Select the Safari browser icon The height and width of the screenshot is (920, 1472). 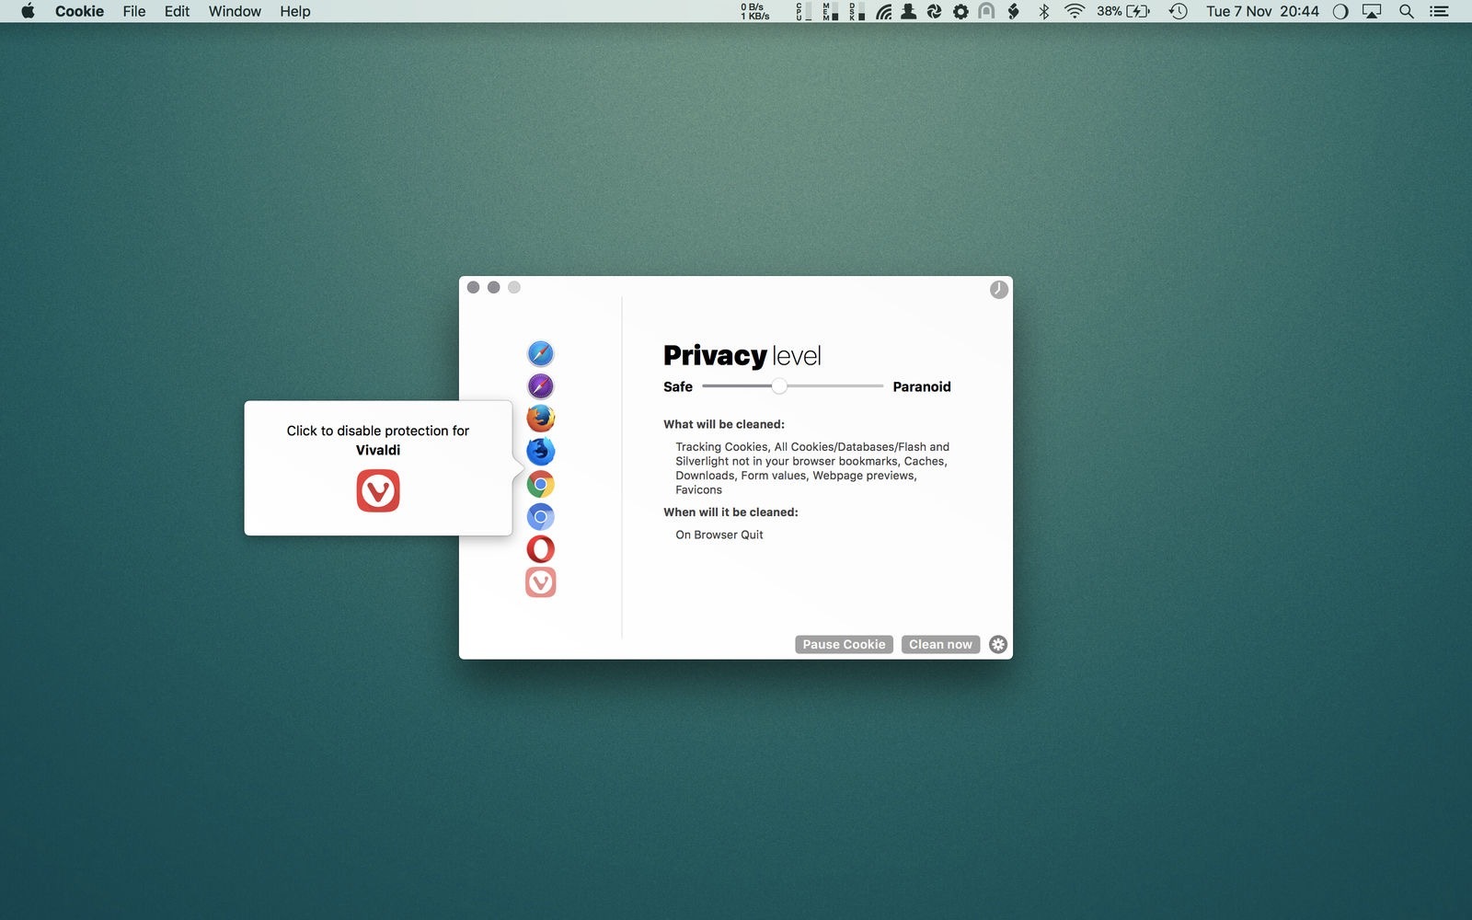click(x=540, y=353)
